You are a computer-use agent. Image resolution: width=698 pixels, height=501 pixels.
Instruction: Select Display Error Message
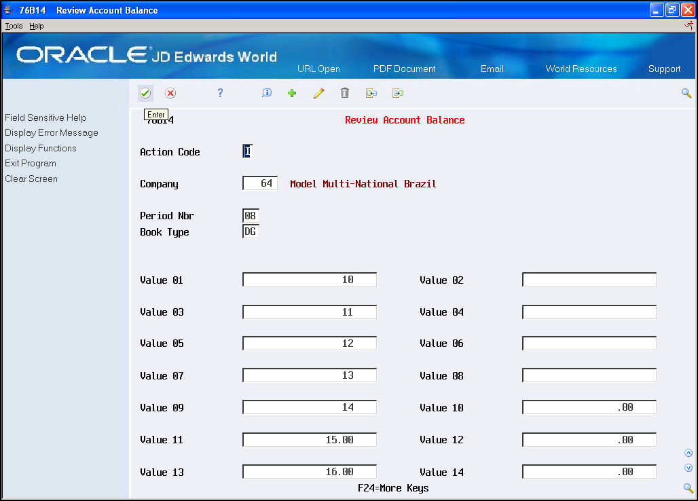52,132
